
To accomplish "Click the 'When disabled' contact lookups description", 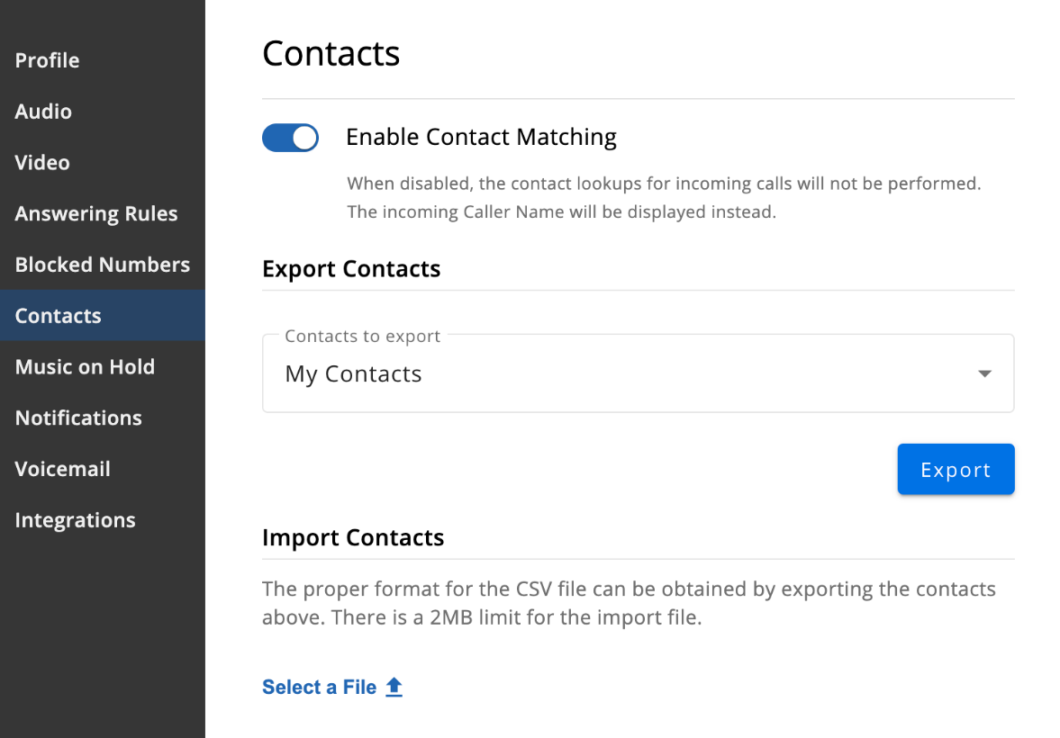I will (664, 197).
